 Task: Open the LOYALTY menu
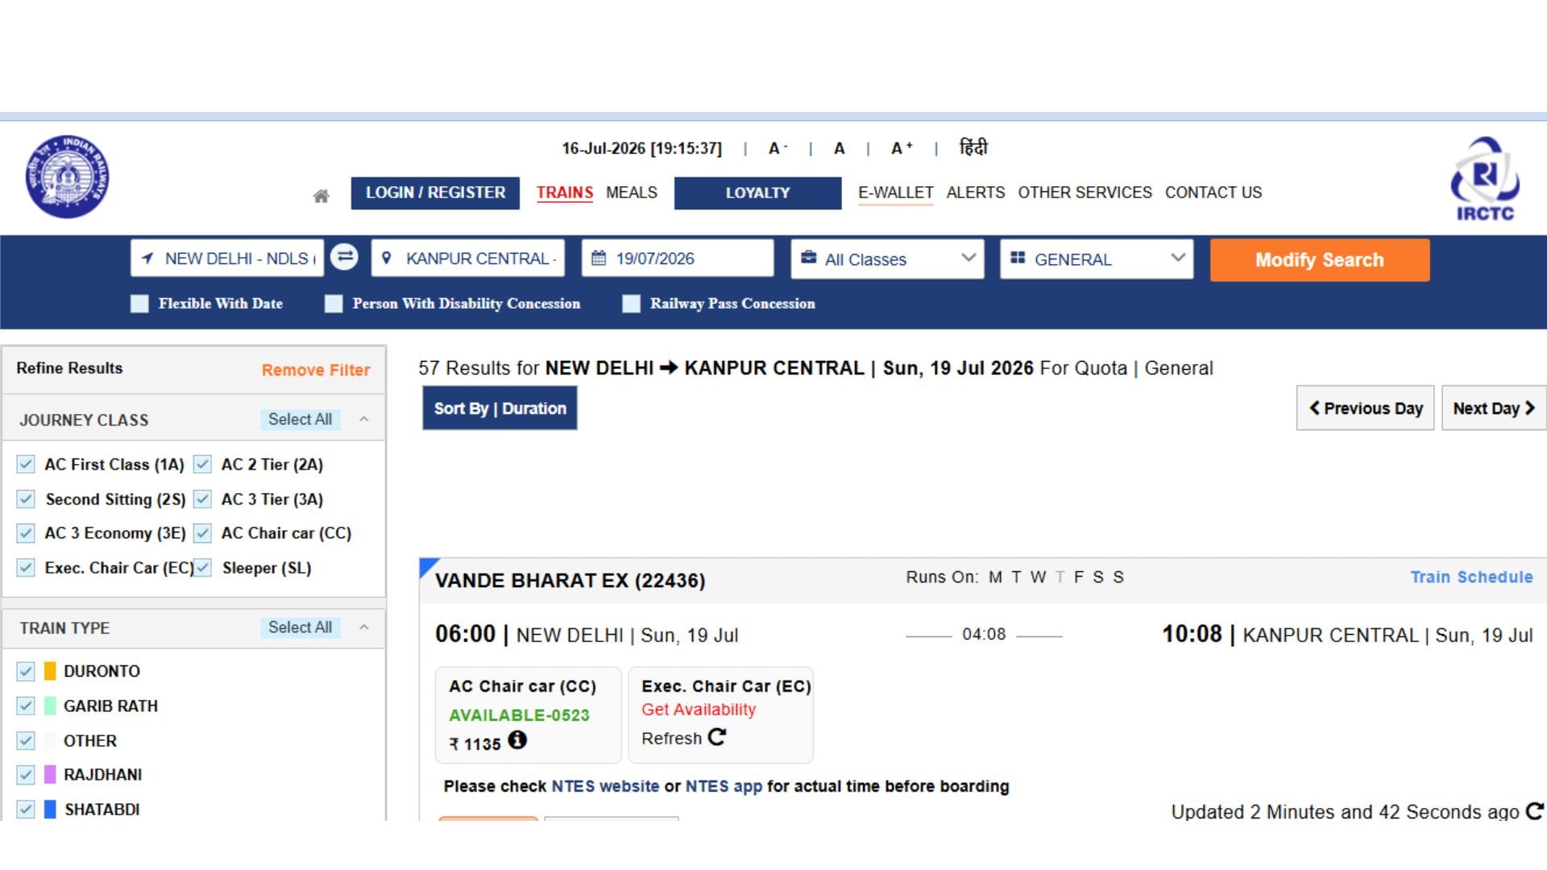(x=757, y=193)
